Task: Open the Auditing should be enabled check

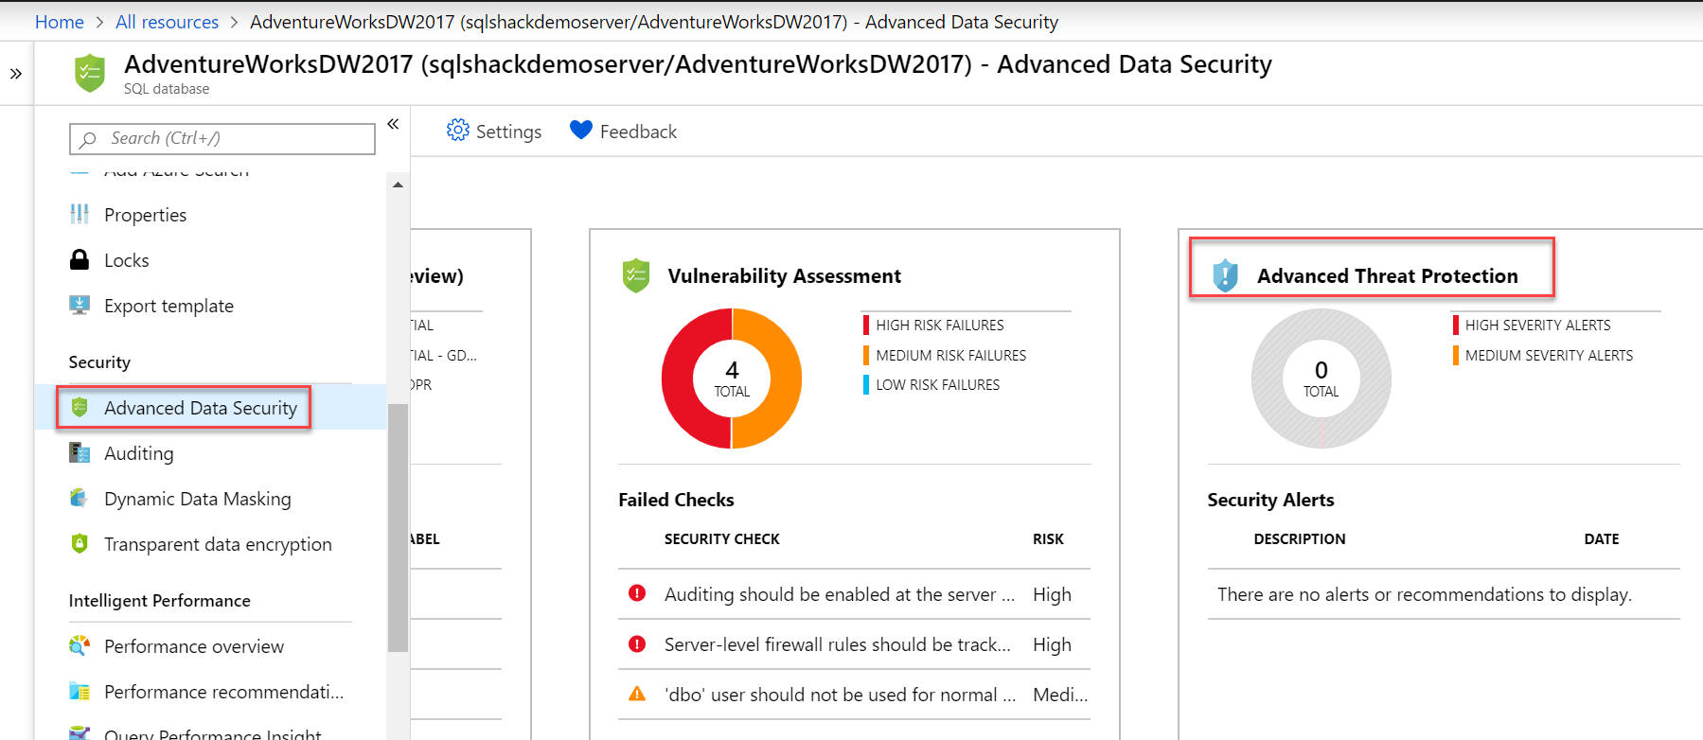Action: (x=839, y=594)
